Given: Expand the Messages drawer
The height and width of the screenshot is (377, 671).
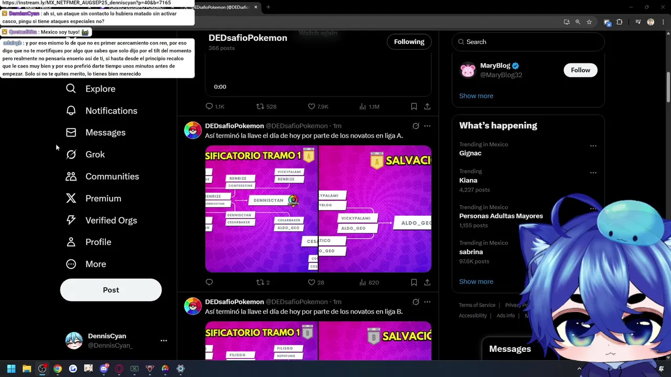Looking at the screenshot, I should click(510, 349).
